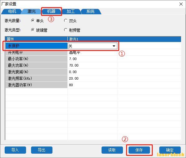186x158 pixels.
Task: Click the 读取 button
Action: tap(112, 150)
